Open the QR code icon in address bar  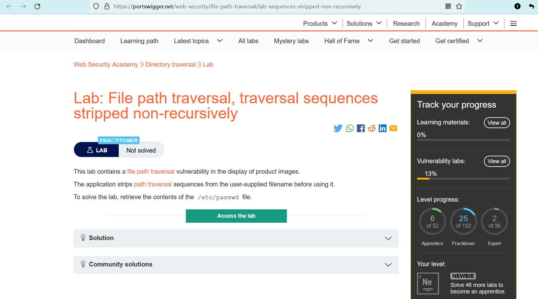(448, 7)
